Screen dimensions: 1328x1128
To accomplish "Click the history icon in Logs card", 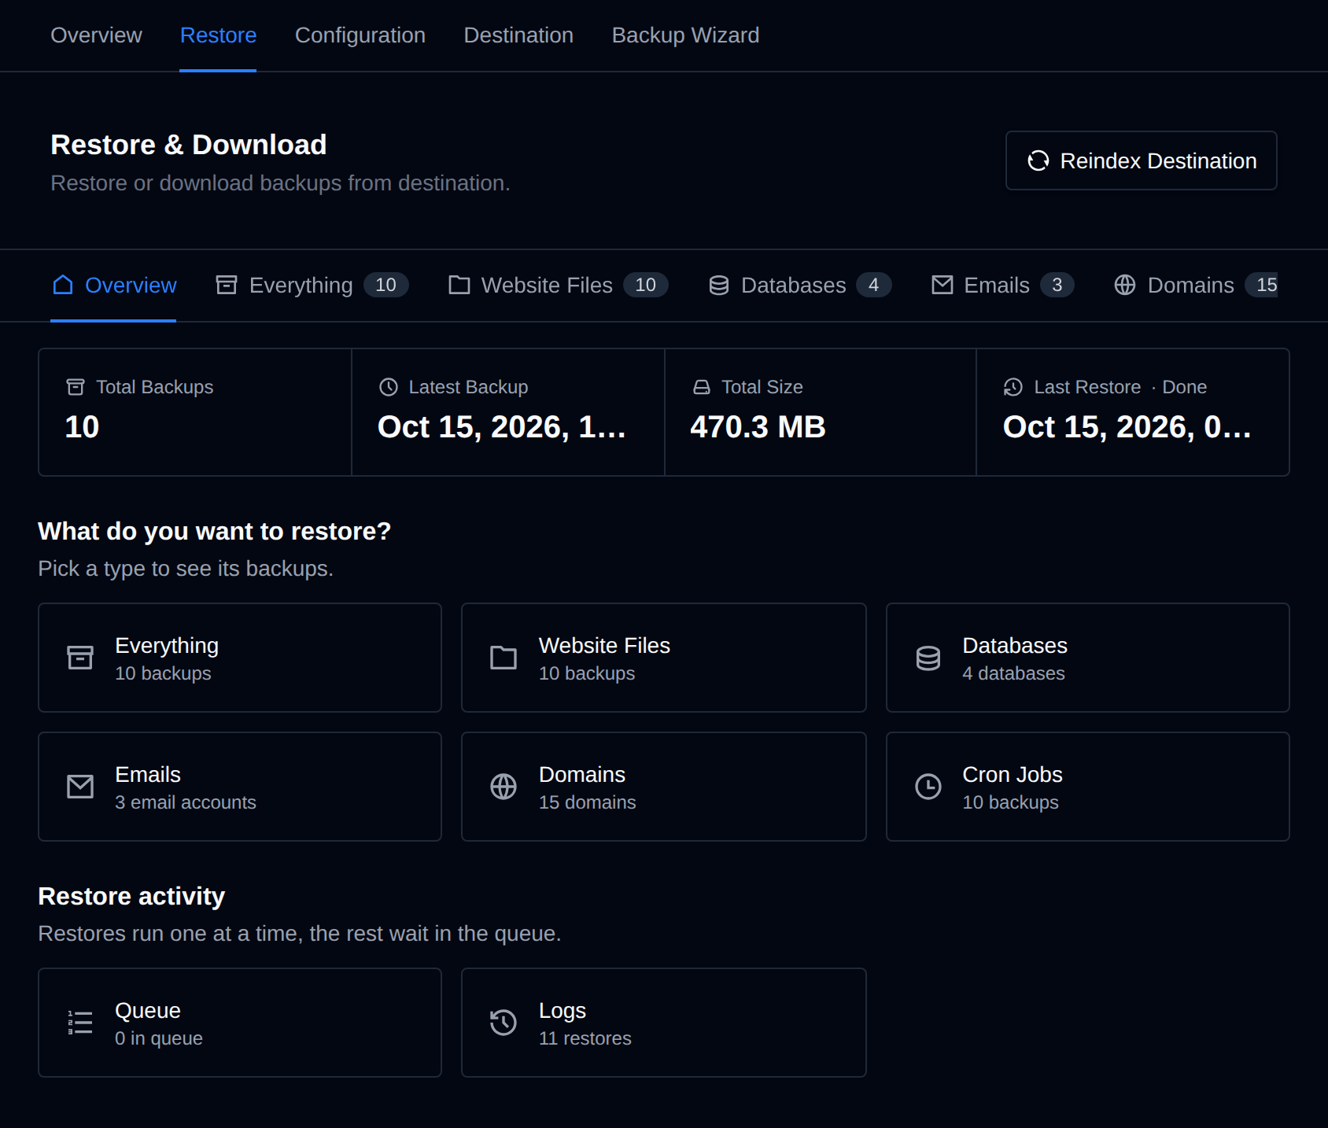I will 504,1023.
